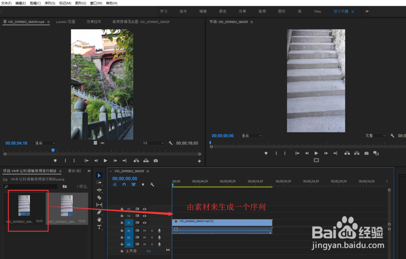Toggle linked selection in timeline
406x259 pixels.
click(133, 184)
